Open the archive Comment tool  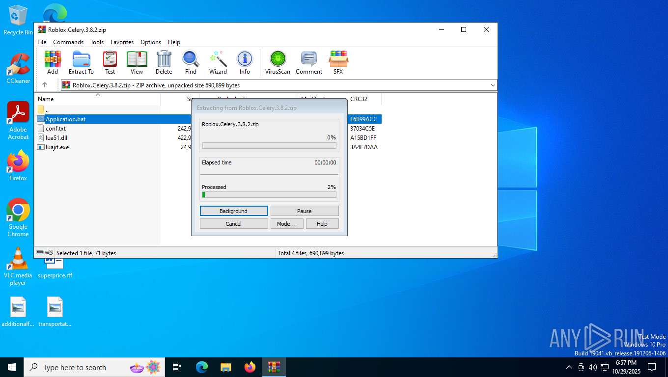309,62
